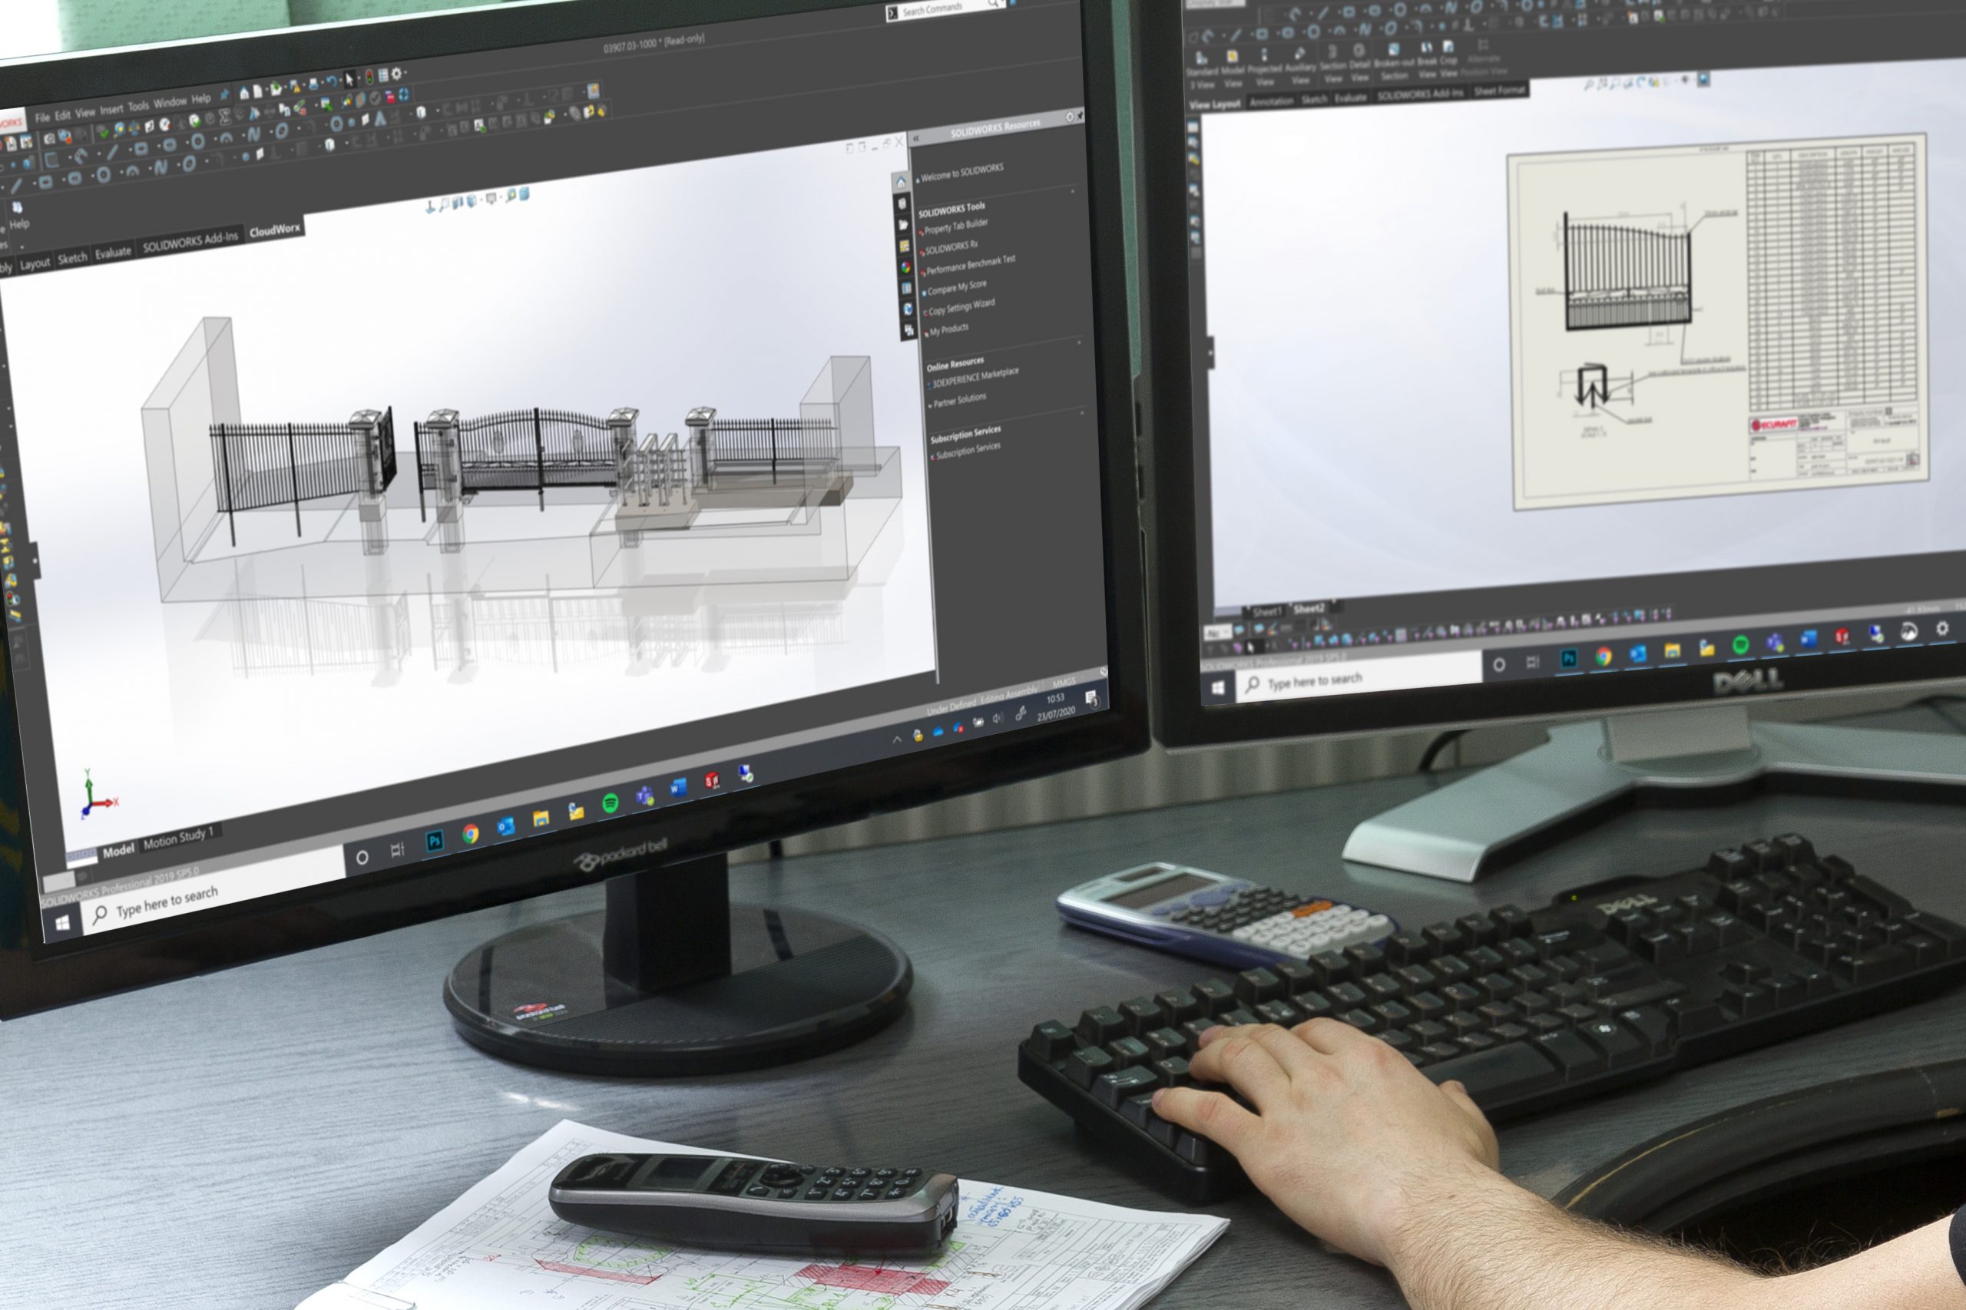The image size is (1966, 1310).
Task: Click the Help icon under the toolbars
Action: click(x=18, y=216)
